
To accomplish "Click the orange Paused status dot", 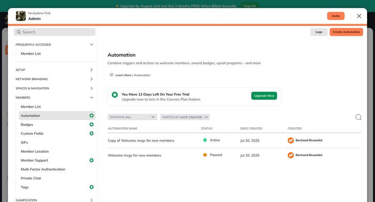I will click(x=205, y=155).
